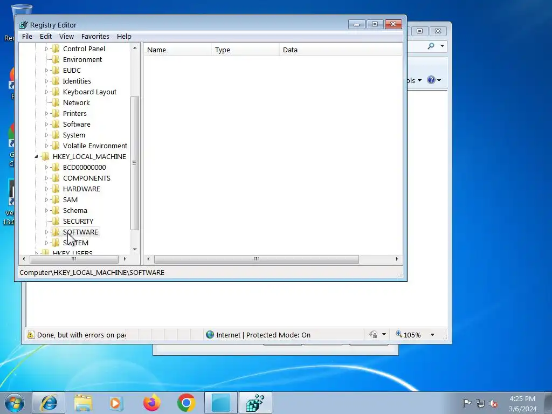Select the Identities folder icon

click(x=56, y=81)
